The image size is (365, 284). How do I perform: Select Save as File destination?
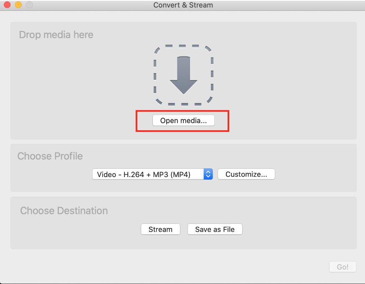(x=215, y=229)
